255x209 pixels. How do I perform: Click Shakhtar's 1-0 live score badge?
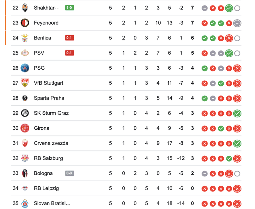[x=69, y=8]
